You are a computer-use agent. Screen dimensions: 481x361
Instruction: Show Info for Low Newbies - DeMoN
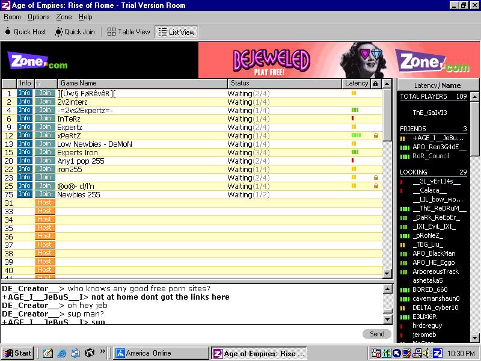coord(25,144)
